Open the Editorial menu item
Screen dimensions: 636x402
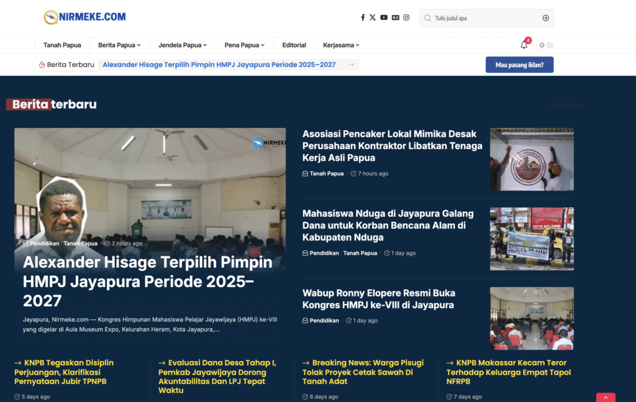[x=294, y=45]
